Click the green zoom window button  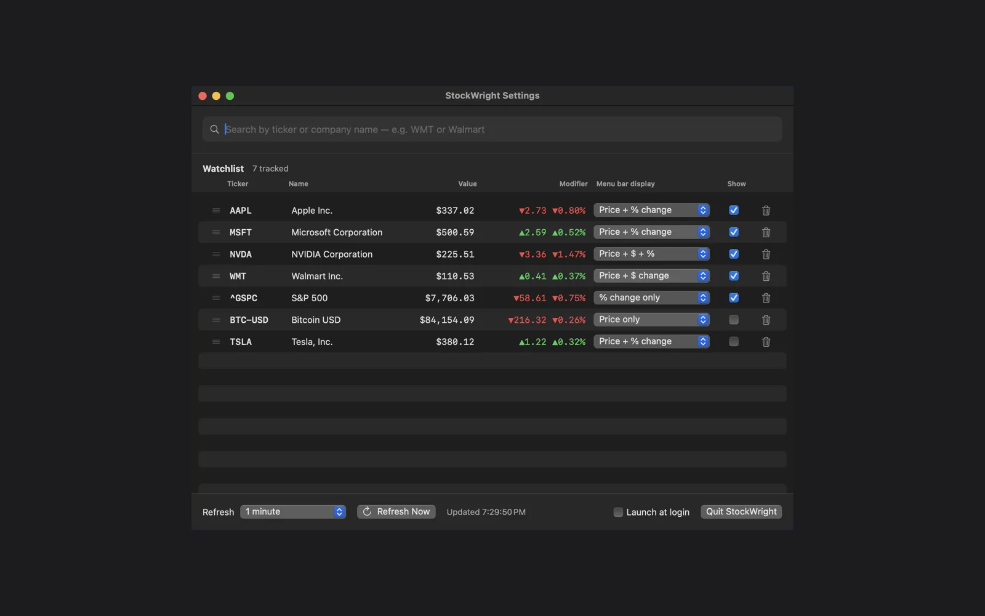(x=230, y=96)
